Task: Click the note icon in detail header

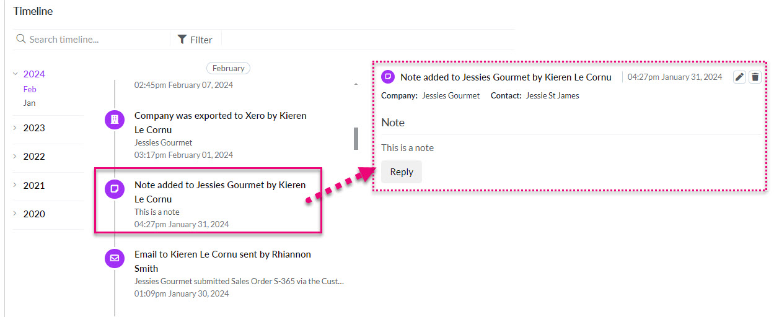Action: pyautogui.click(x=388, y=77)
